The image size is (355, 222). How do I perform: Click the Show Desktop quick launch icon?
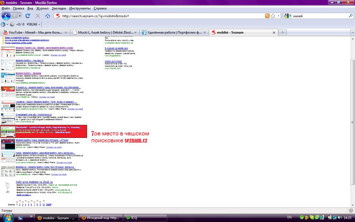[x=20, y=218]
